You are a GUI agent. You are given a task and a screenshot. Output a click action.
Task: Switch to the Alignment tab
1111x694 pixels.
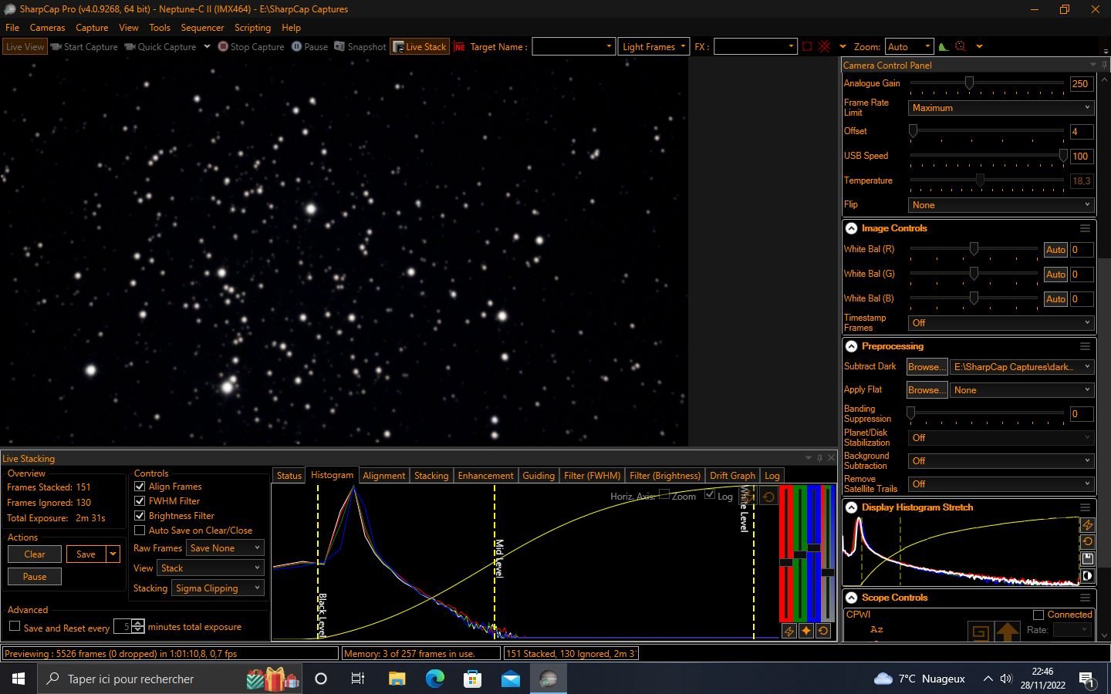383,476
